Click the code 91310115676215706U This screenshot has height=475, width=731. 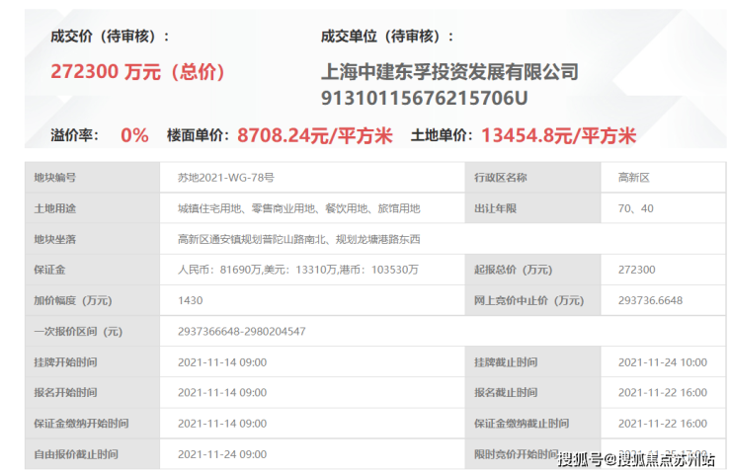[424, 99]
